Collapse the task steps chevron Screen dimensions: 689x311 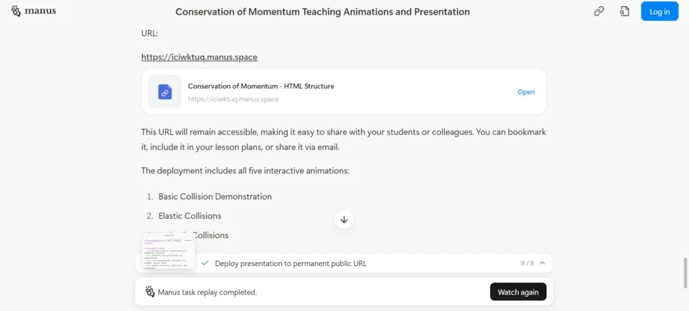click(x=542, y=263)
